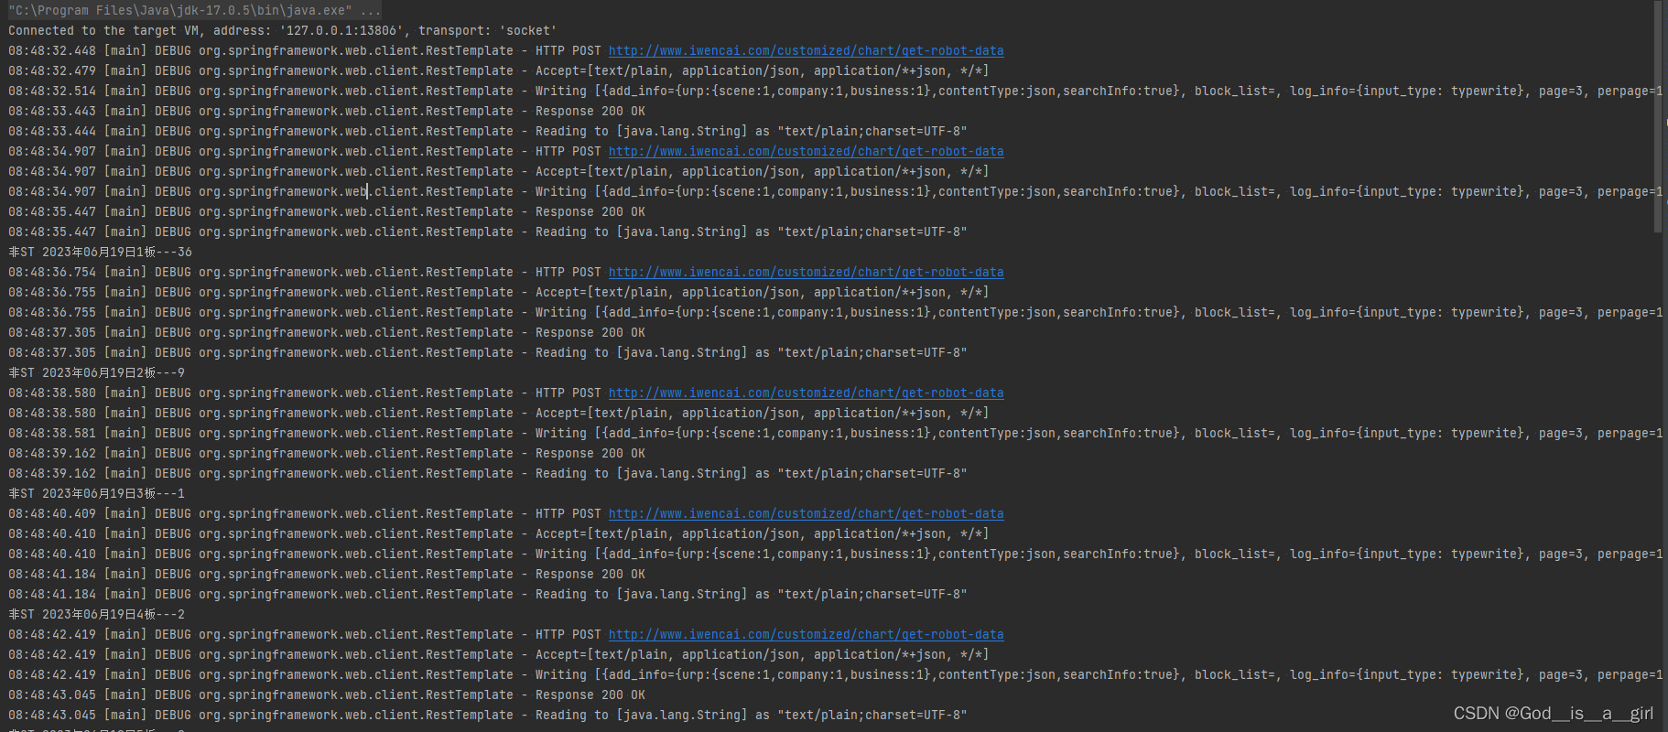Click 'Reading to [java.lang.String]' at 08:48:39.162
Viewport: 1668px width, 732px height.
(x=642, y=474)
